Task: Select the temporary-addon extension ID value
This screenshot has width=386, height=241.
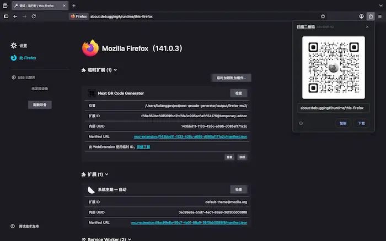Action: 194,116
